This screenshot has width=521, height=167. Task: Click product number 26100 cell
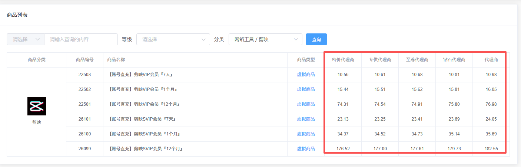coord(84,134)
